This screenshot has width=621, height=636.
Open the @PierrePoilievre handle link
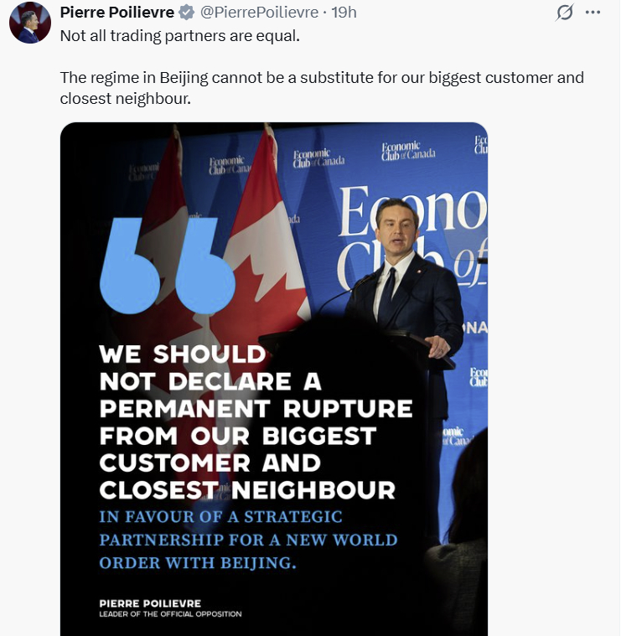click(x=261, y=13)
